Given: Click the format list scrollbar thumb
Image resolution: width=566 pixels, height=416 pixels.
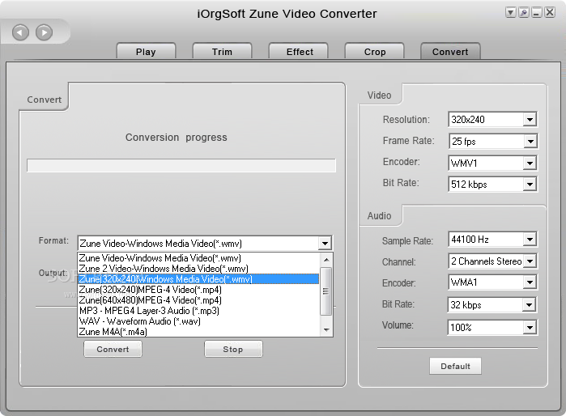Looking at the screenshot, I should click(326, 291).
